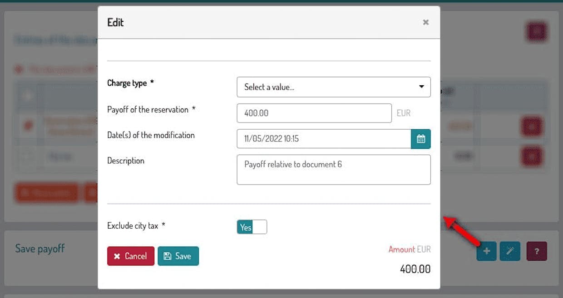This screenshot has height=298, width=563.
Task: Click the red status icon in first row
Action: 28,126
